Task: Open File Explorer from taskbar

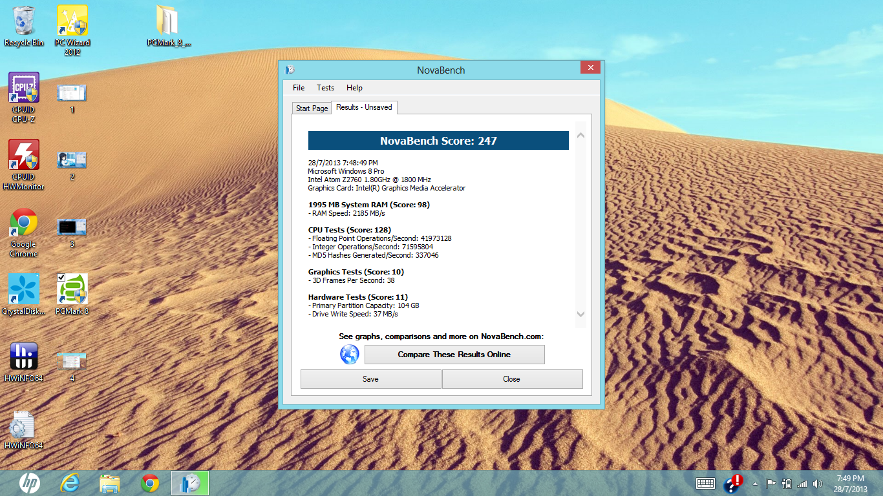Action: pyautogui.click(x=110, y=483)
